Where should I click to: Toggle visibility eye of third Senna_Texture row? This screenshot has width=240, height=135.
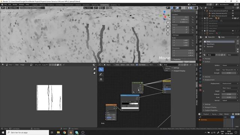pos(233,16)
